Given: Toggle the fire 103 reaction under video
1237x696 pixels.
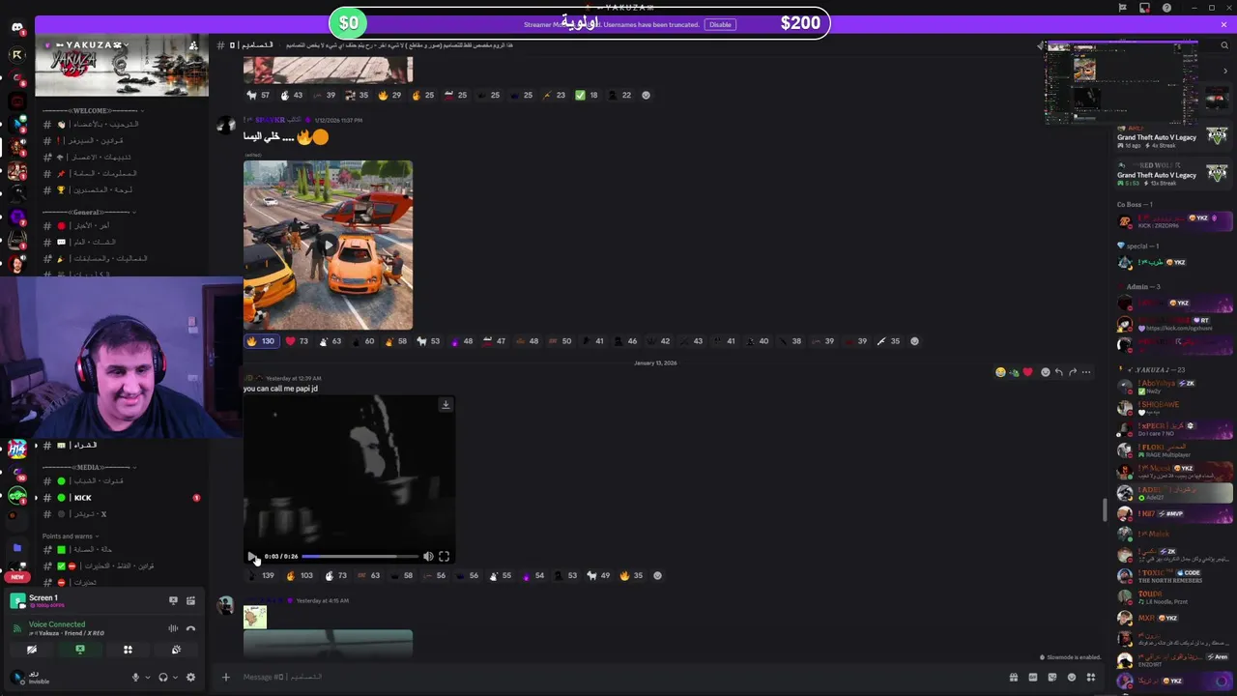Looking at the screenshot, I should pos(300,576).
